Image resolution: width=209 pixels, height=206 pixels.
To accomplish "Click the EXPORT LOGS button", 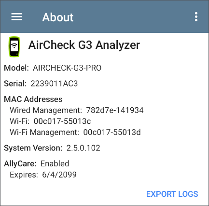I will pos(172,194).
